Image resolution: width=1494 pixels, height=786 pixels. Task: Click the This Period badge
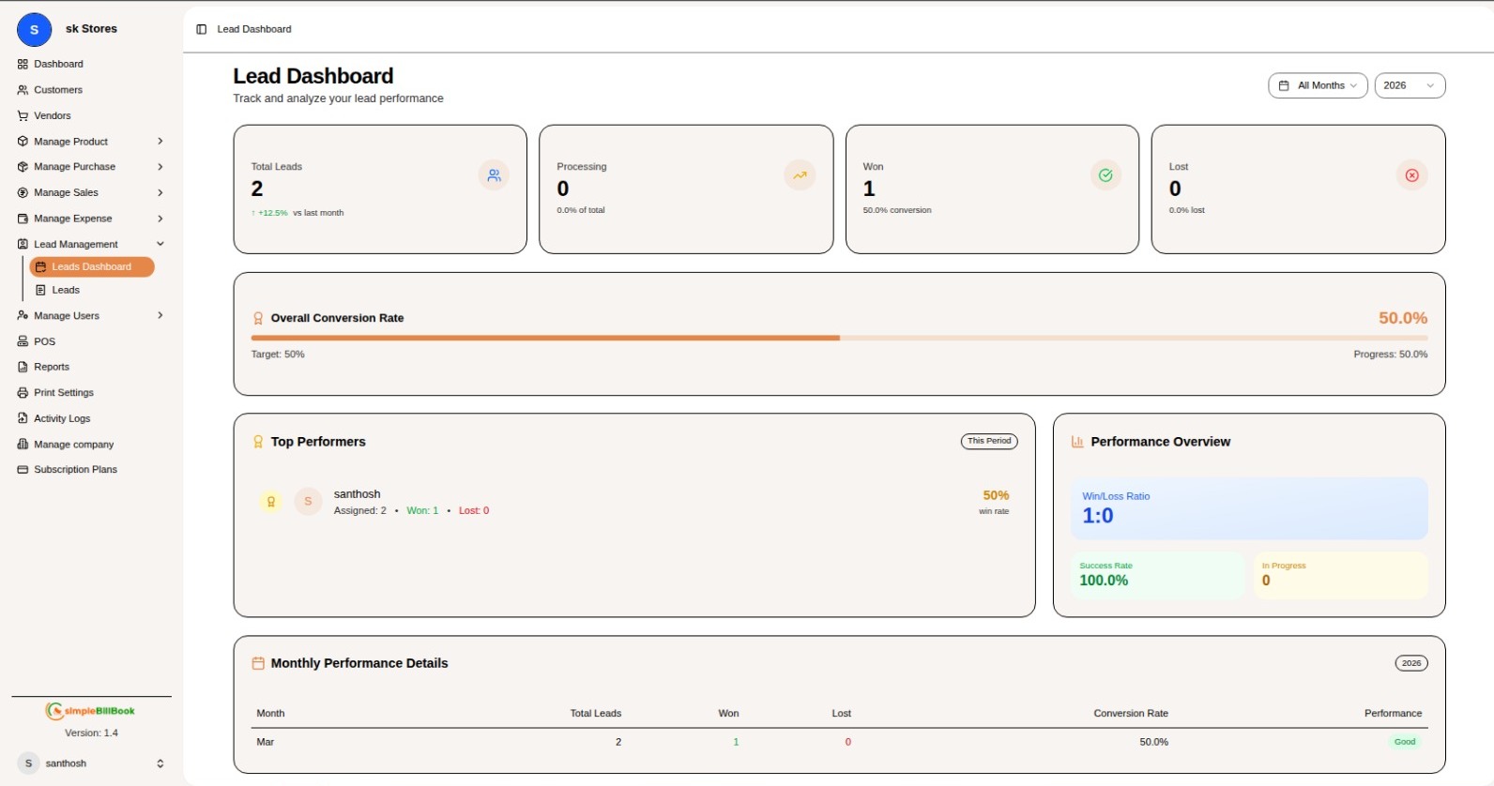[989, 441]
